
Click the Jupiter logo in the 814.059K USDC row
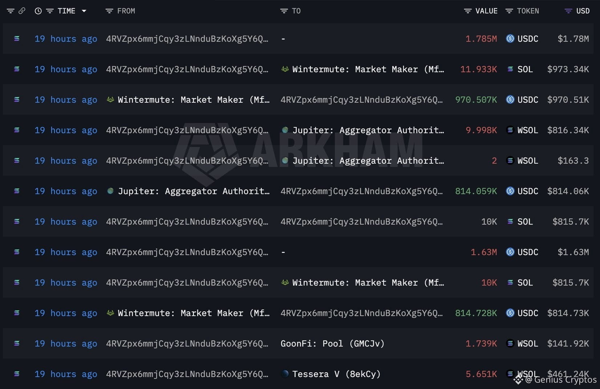[110, 191]
